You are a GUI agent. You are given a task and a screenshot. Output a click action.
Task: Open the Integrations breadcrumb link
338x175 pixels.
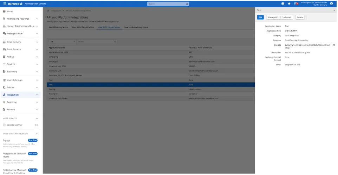point(56,11)
